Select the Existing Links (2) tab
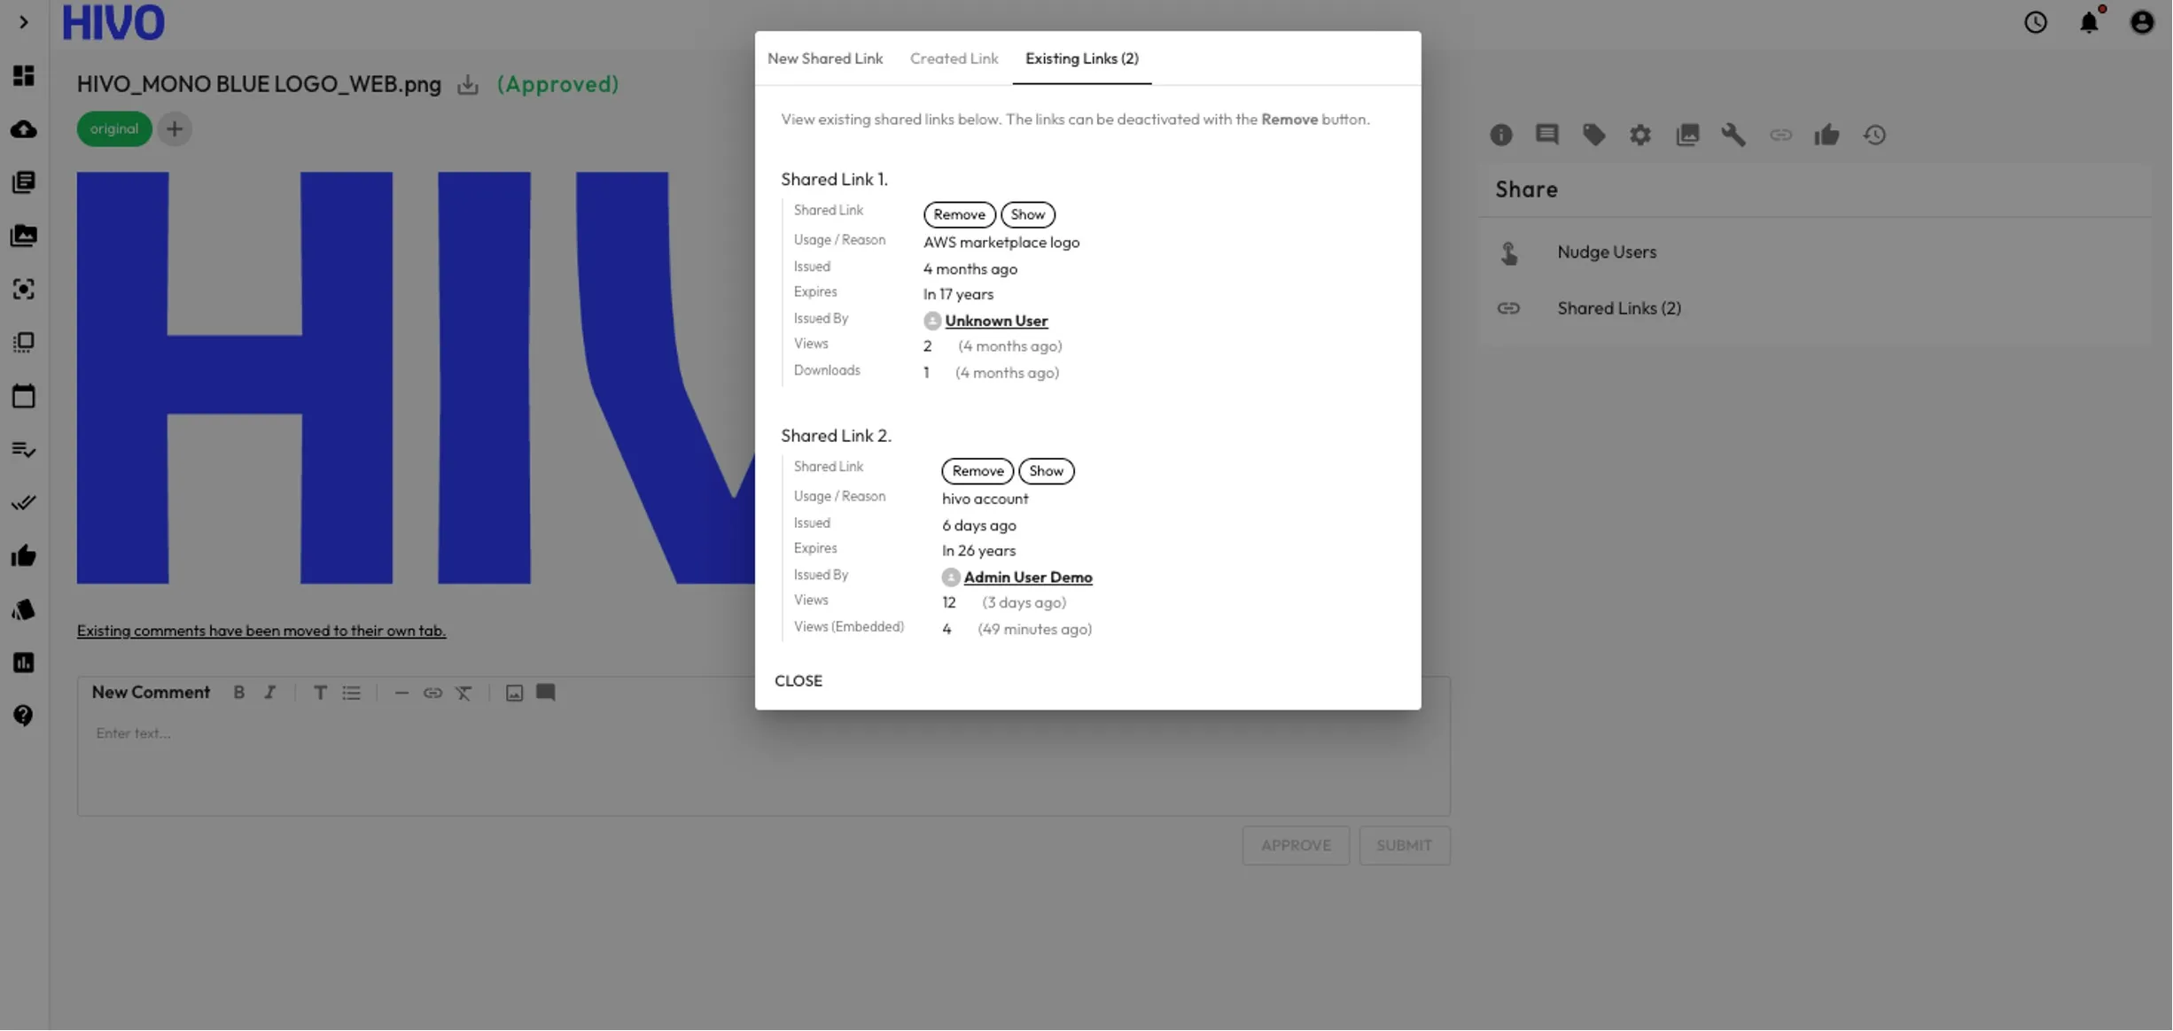The height and width of the screenshot is (1031, 2173). [1082, 58]
